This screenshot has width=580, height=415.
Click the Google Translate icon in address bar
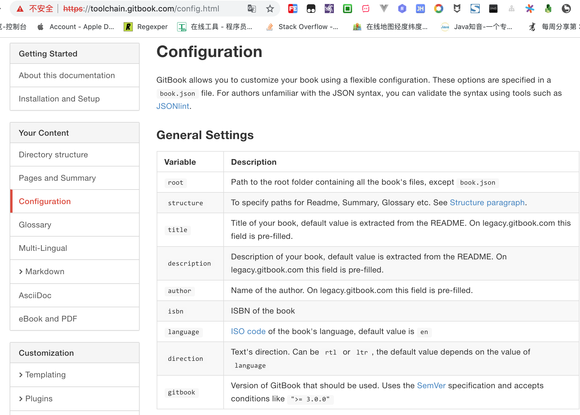coord(252,9)
